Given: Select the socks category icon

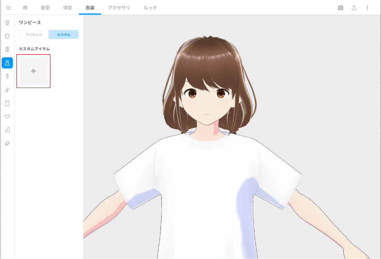Looking at the screenshot, I should (7, 130).
